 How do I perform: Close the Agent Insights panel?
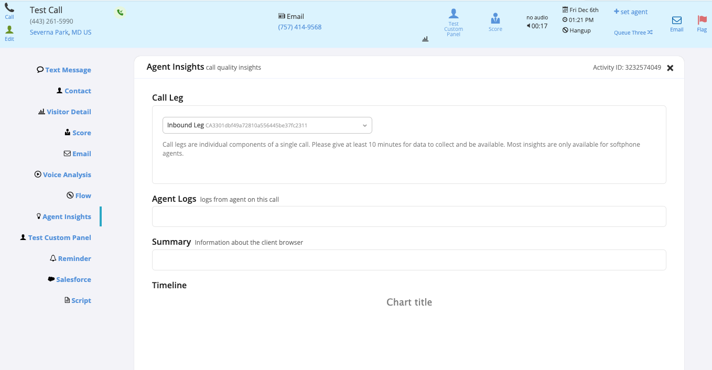[670, 68]
